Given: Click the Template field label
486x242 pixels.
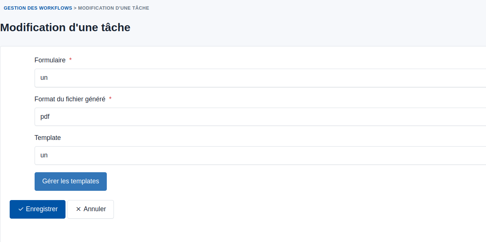Looking at the screenshot, I should click(48, 138).
